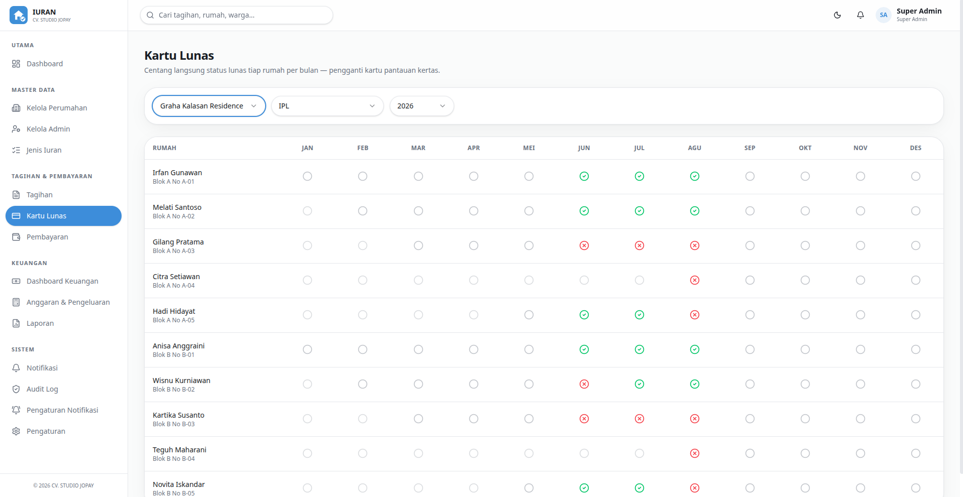Toggle Kartika Susanto's MAR status circle
This screenshot has width=963, height=497.
coord(418,419)
